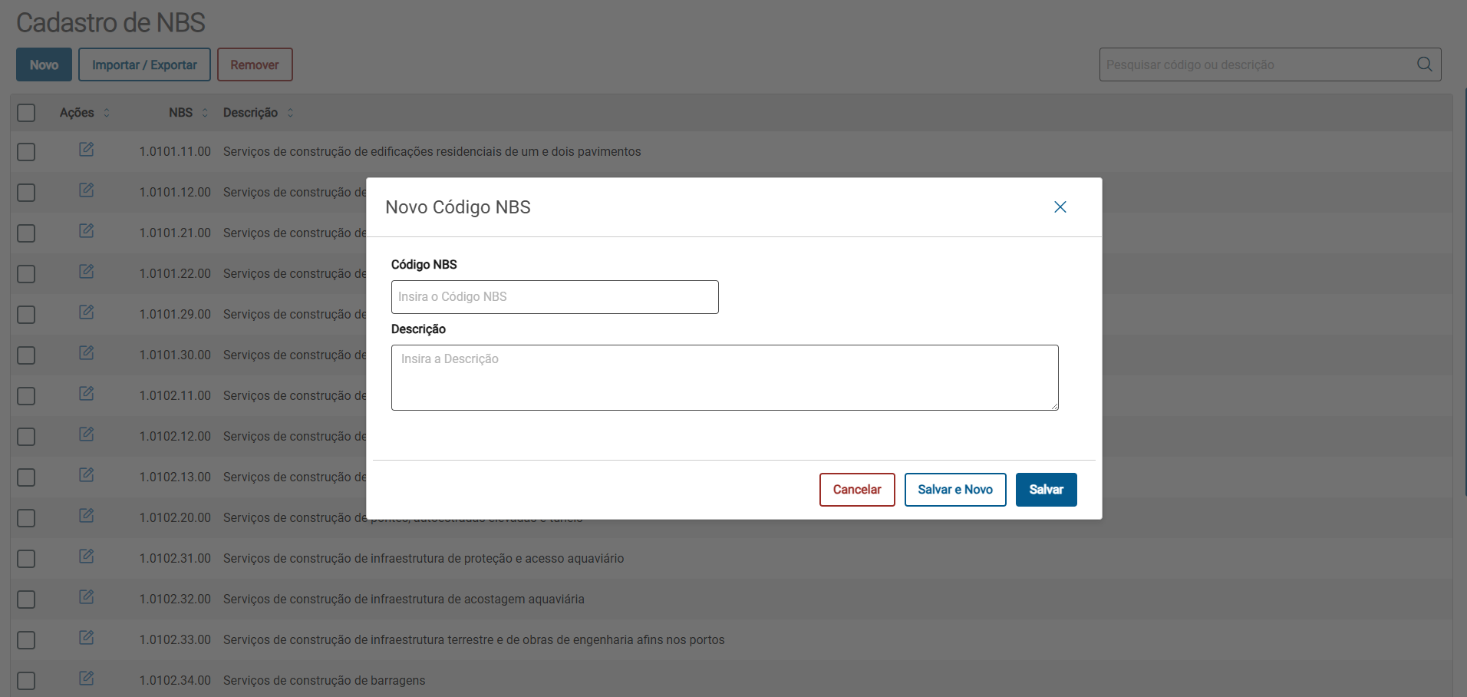The width and height of the screenshot is (1467, 697).
Task: Click the search magnifier icon
Action: (1424, 64)
